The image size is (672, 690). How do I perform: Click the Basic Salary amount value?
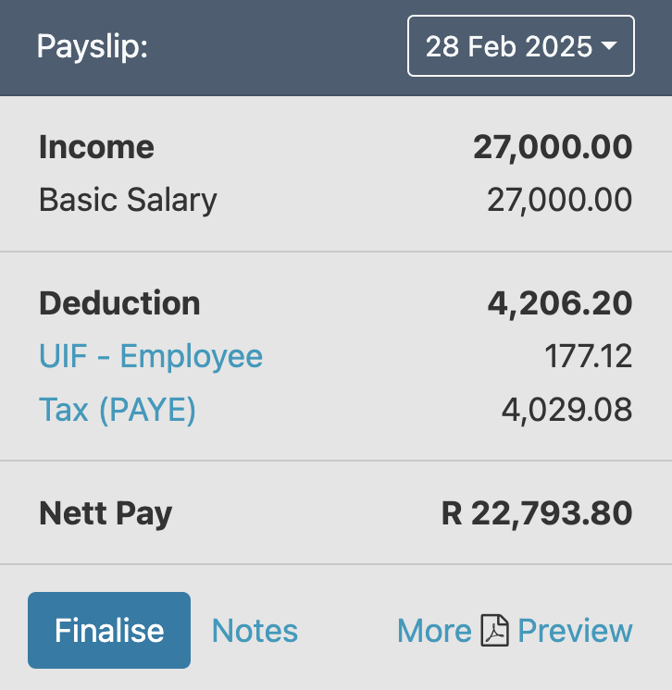559,200
